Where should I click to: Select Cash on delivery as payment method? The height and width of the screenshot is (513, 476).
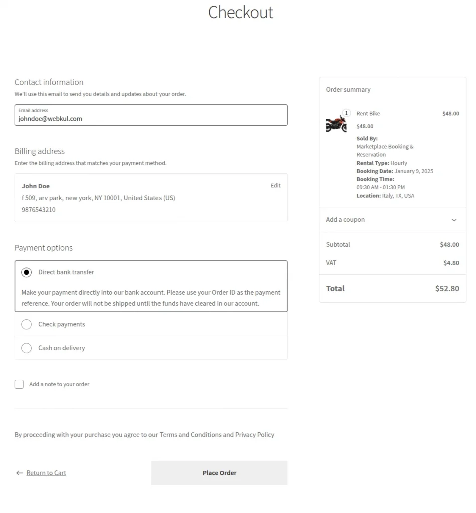[x=27, y=348]
